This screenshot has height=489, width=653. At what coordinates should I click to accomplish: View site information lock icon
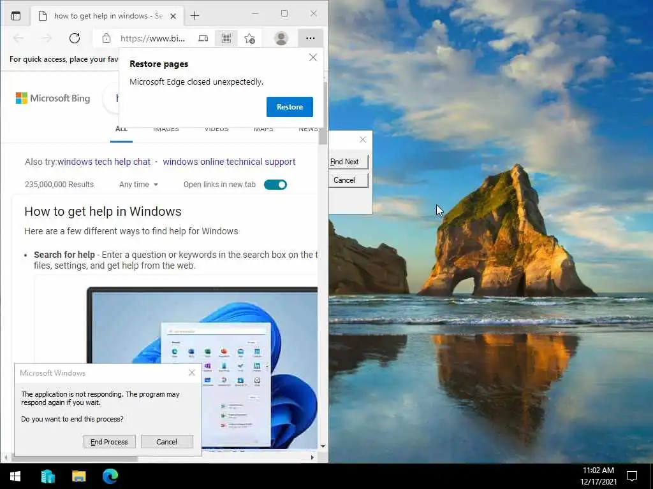pyautogui.click(x=106, y=38)
